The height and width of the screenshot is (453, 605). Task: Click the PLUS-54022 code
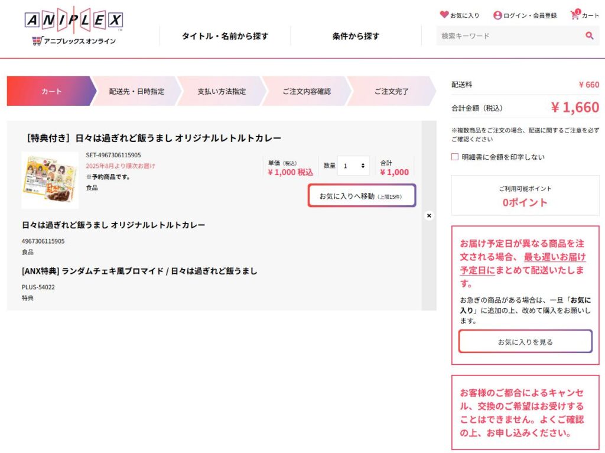coord(38,287)
